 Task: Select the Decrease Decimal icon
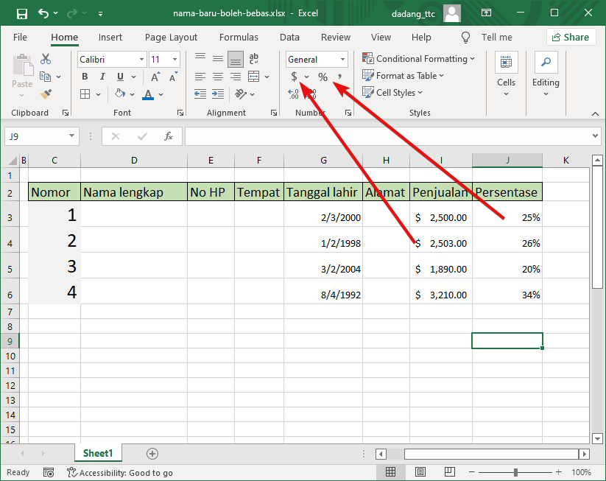(x=310, y=94)
